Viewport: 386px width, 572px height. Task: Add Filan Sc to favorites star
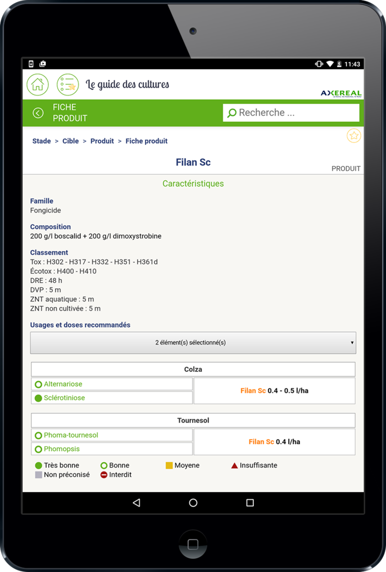(x=353, y=136)
